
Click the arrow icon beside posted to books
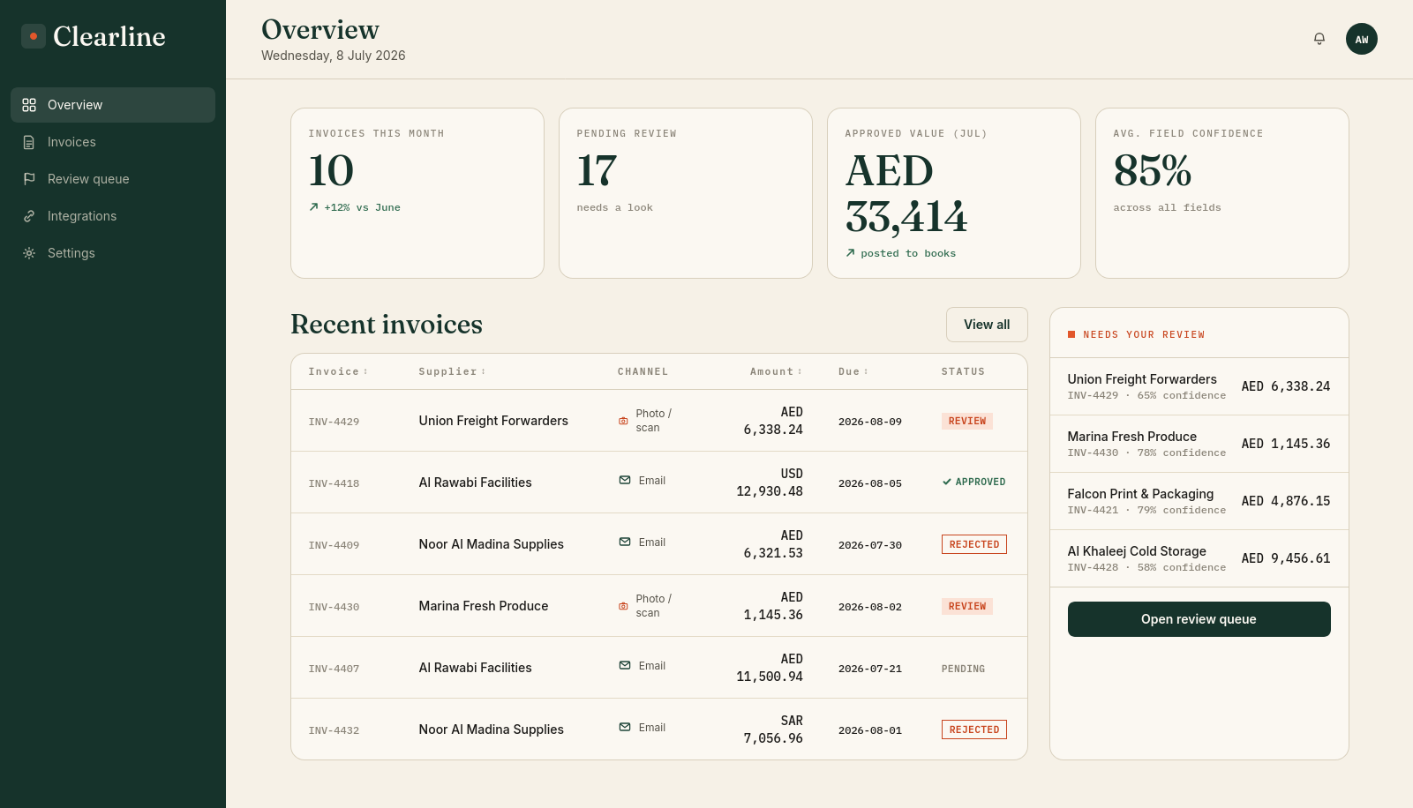click(x=850, y=253)
